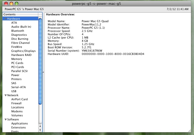Screen dimensions: 194x135
Task: Click the split pane divider handle
Action: [43, 72]
